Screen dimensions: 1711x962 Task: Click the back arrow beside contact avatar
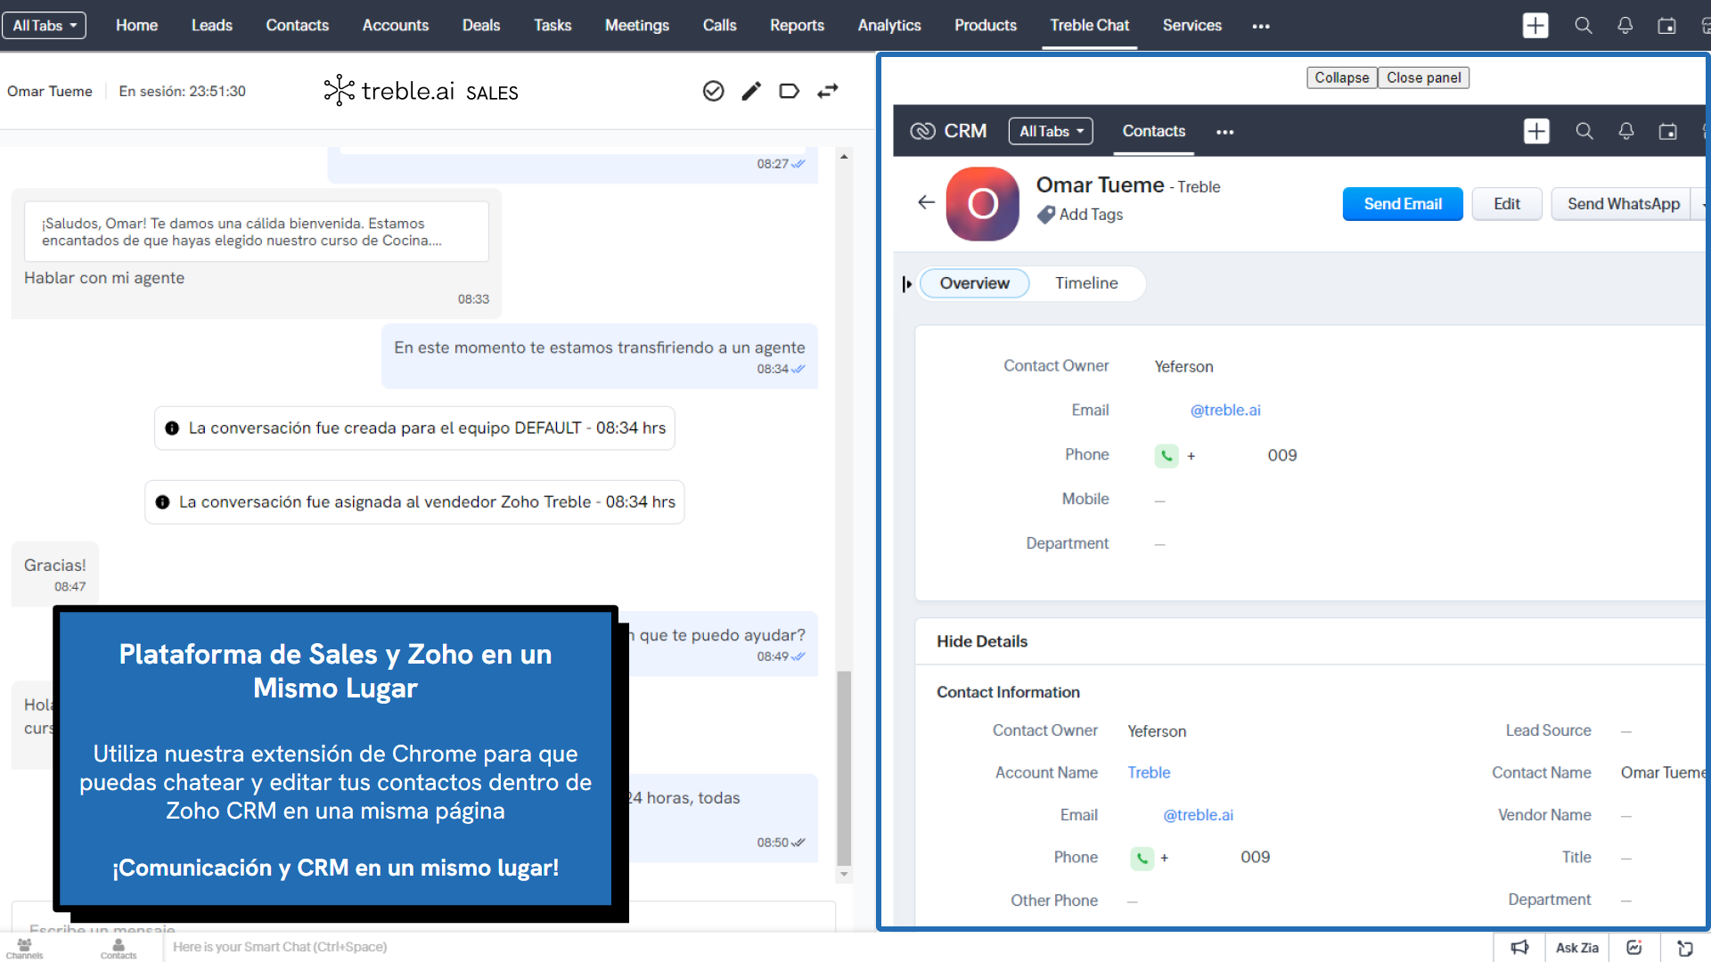[926, 203]
